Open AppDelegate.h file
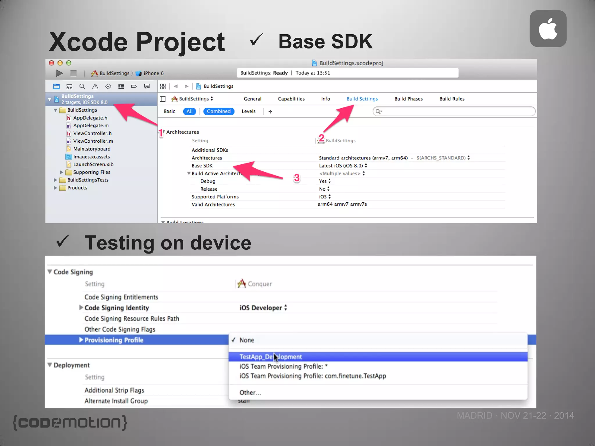 click(87, 118)
